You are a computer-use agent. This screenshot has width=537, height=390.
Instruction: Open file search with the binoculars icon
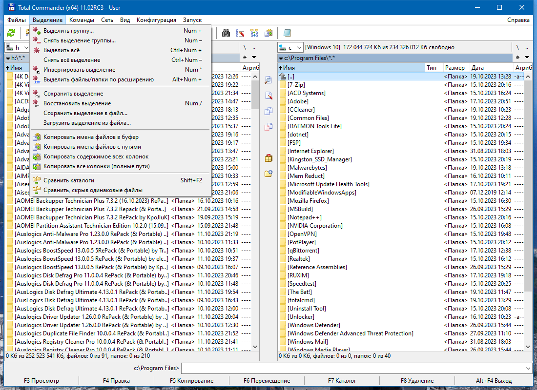(226, 33)
